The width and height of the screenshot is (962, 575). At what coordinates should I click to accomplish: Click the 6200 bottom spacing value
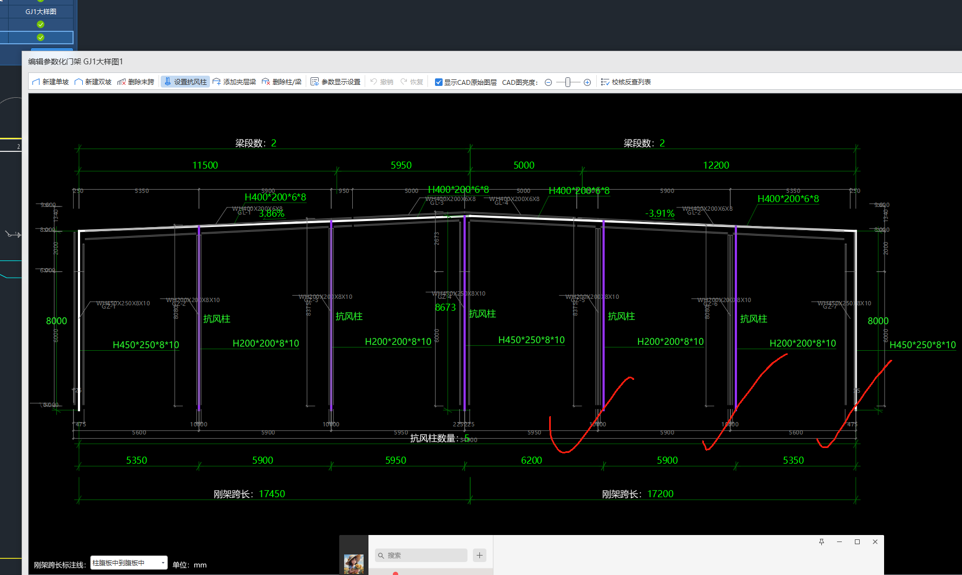pos(531,460)
